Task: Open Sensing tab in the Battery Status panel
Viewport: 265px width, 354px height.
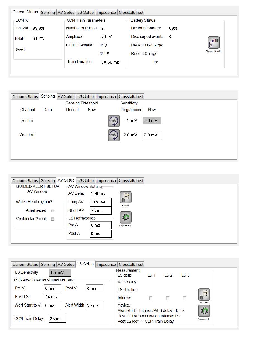Action: 48,12
